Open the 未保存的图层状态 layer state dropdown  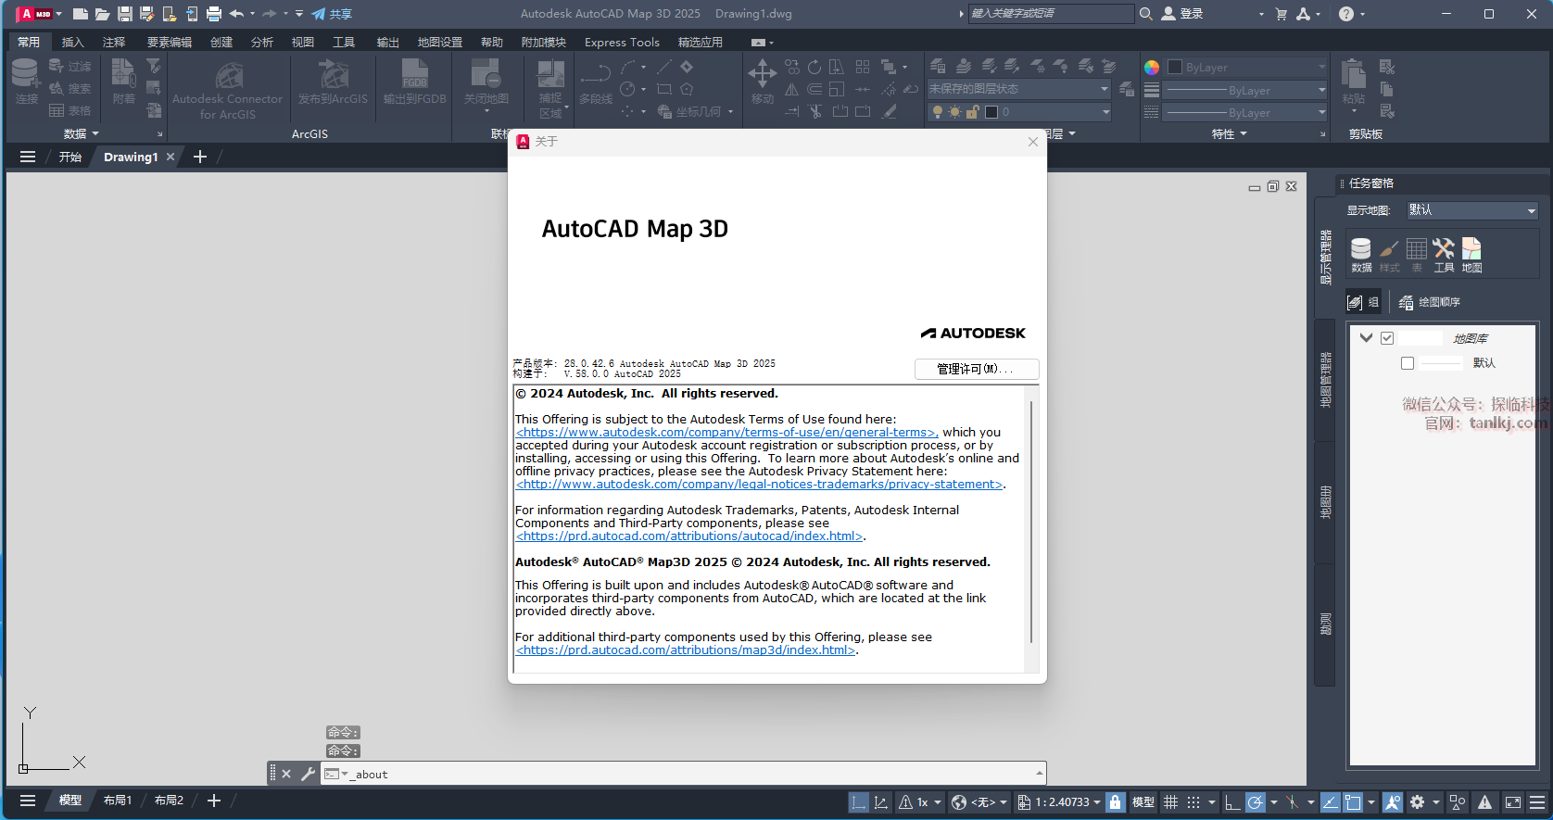click(1018, 89)
